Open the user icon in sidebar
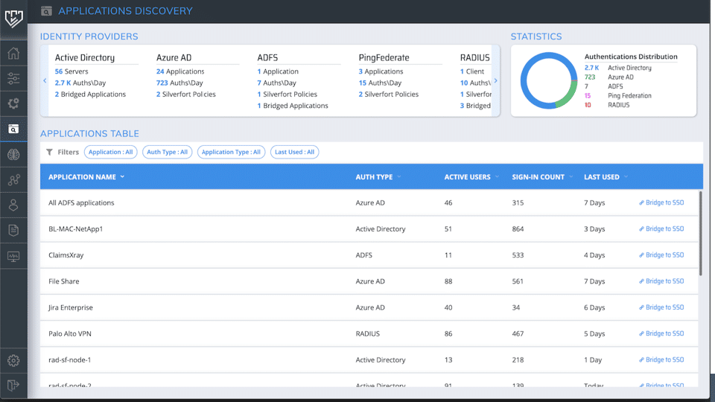This screenshot has height=402, width=715. coord(13,205)
